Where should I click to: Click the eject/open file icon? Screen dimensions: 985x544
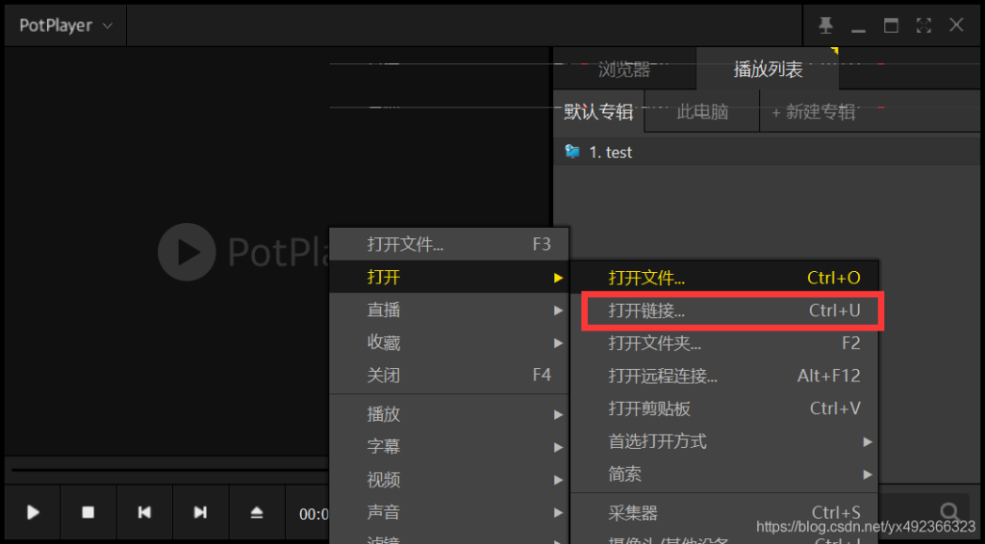click(x=257, y=512)
